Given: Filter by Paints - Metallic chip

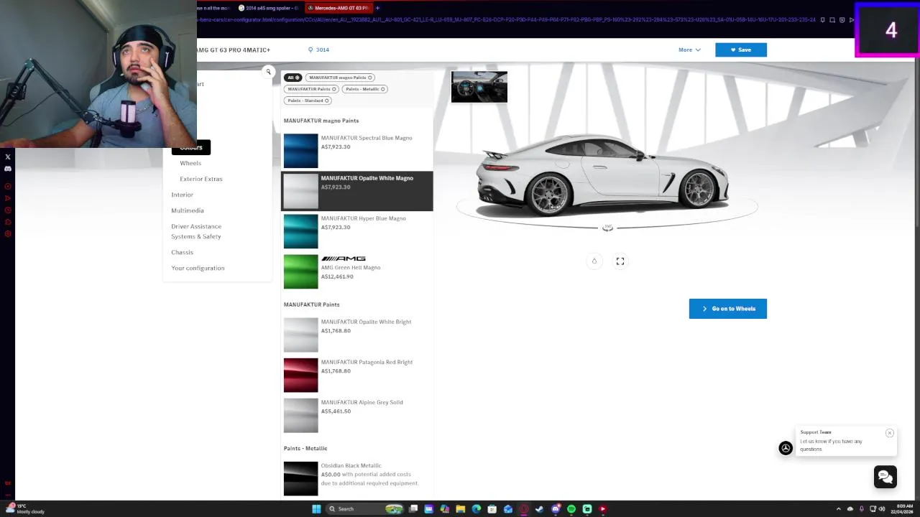Looking at the screenshot, I should click(x=365, y=89).
